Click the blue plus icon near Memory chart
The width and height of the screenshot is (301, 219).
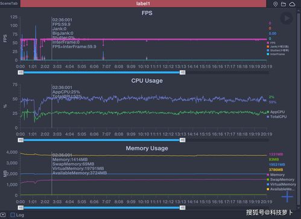[287, 197]
